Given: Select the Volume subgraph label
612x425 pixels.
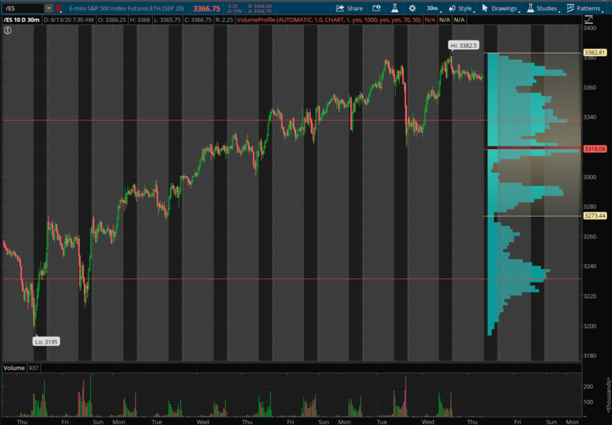Looking at the screenshot, I should 14,368.
